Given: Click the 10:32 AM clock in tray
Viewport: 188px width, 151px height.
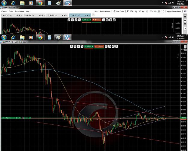Looking at the screenshot, I should click(180, 3).
